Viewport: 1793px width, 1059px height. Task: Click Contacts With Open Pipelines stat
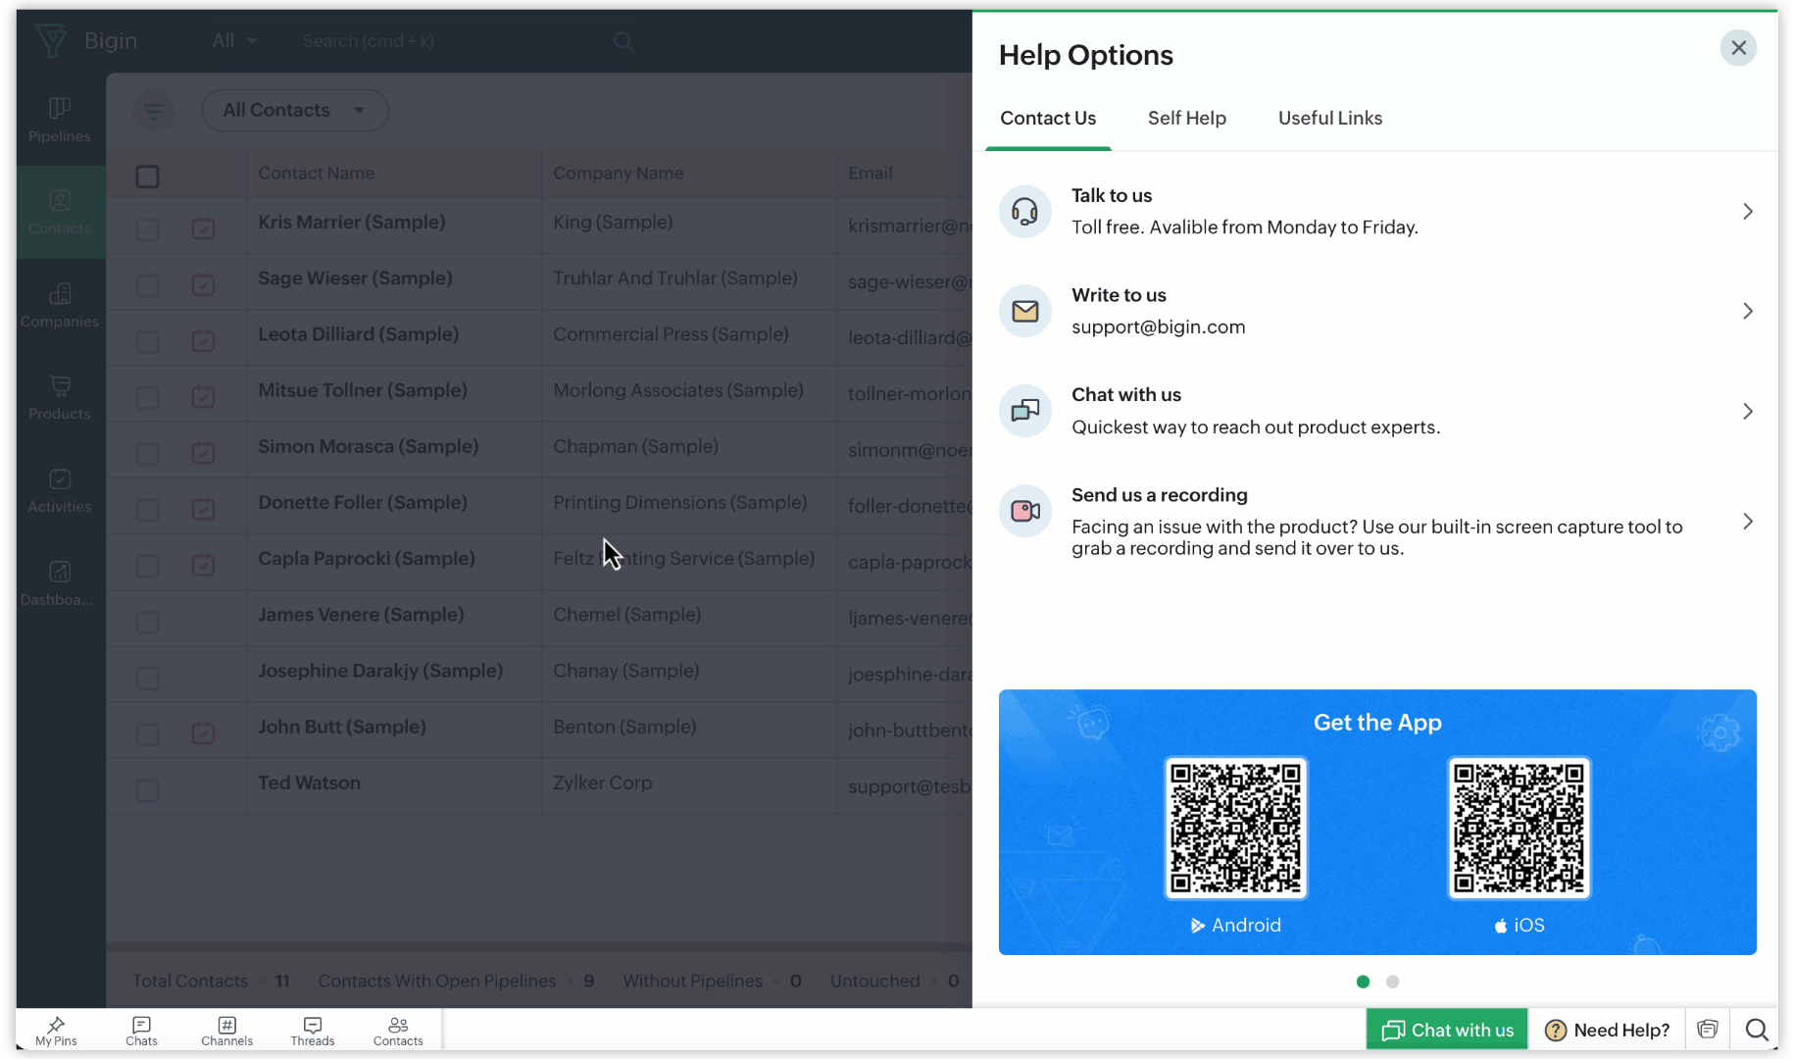tap(456, 981)
